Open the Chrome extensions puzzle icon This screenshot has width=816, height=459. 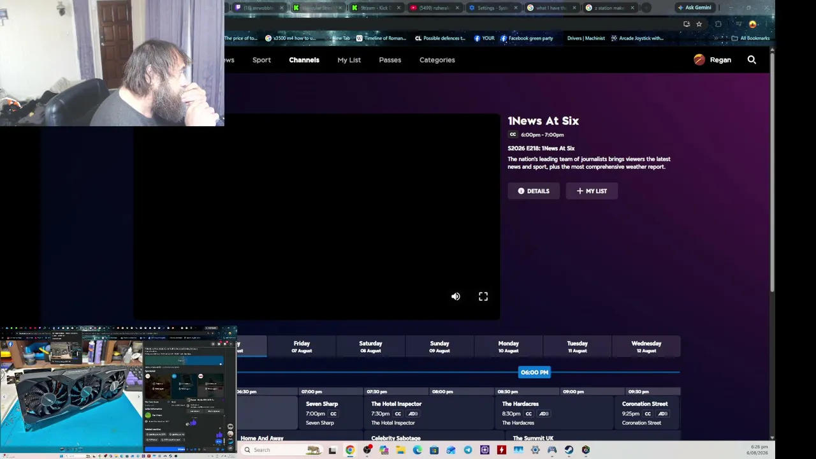tap(718, 24)
